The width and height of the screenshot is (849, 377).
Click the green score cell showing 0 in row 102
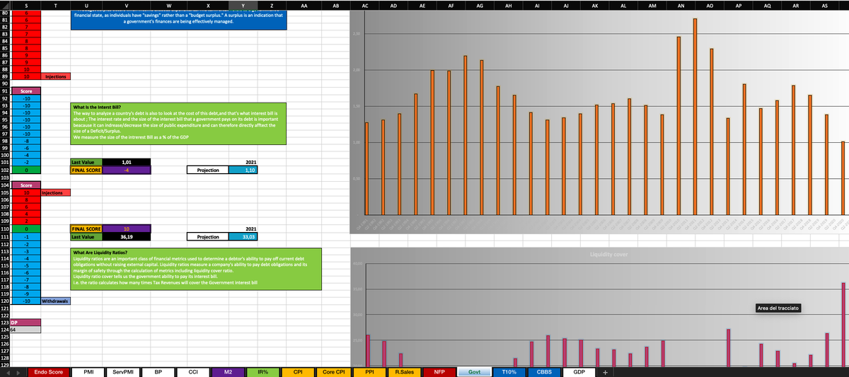point(26,170)
